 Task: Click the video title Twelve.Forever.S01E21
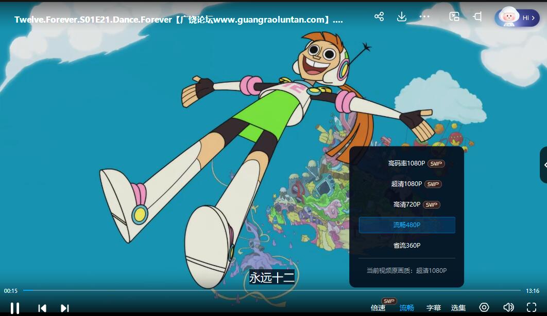pos(178,20)
